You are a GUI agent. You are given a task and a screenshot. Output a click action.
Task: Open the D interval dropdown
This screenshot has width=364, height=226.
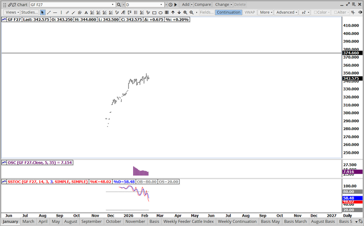pos(161,5)
